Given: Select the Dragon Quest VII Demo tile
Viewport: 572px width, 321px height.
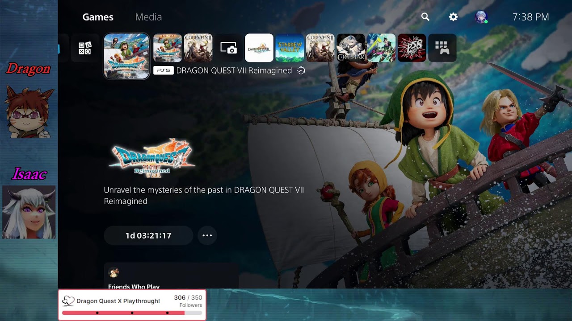Looking at the screenshot, I should click(168, 48).
